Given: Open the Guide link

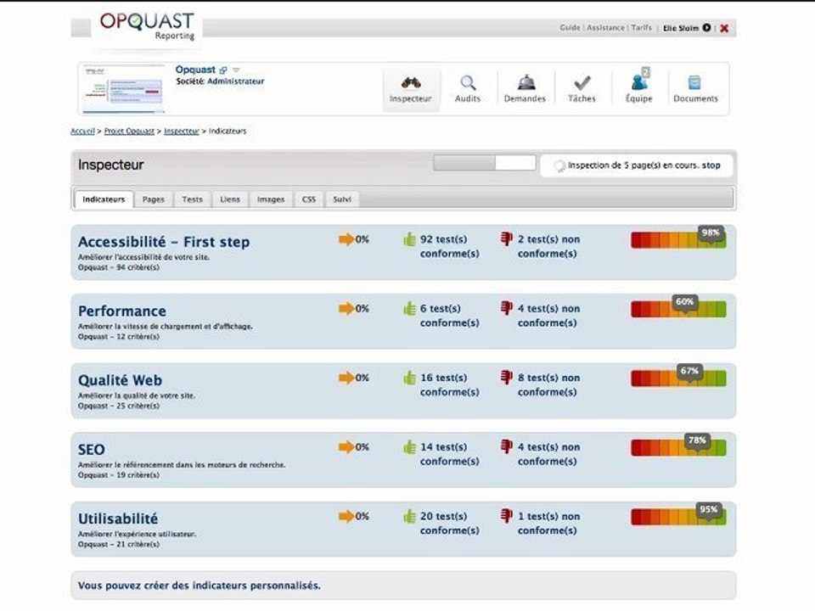Looking at the screenshot, I should [x=570, y=27].
